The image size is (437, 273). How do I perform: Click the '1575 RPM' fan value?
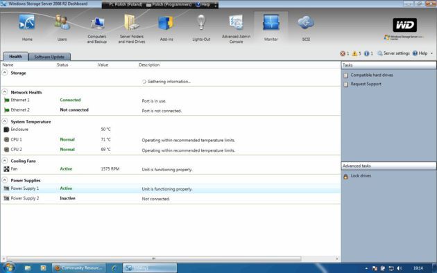point(110,169)
